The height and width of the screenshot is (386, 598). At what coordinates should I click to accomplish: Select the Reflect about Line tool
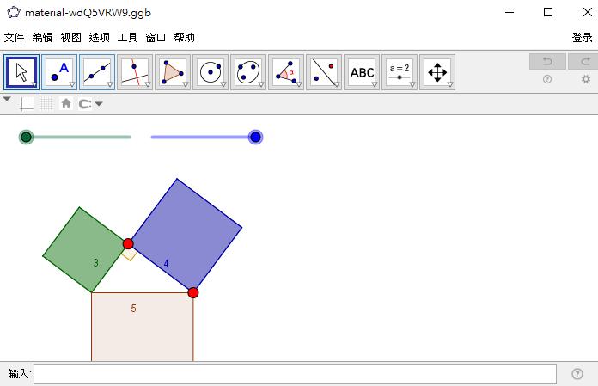pyautogui.click(x=323, y=72)
